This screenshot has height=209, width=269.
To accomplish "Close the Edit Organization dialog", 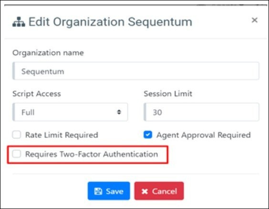I will pyautogui.click(x=255, y=20).
